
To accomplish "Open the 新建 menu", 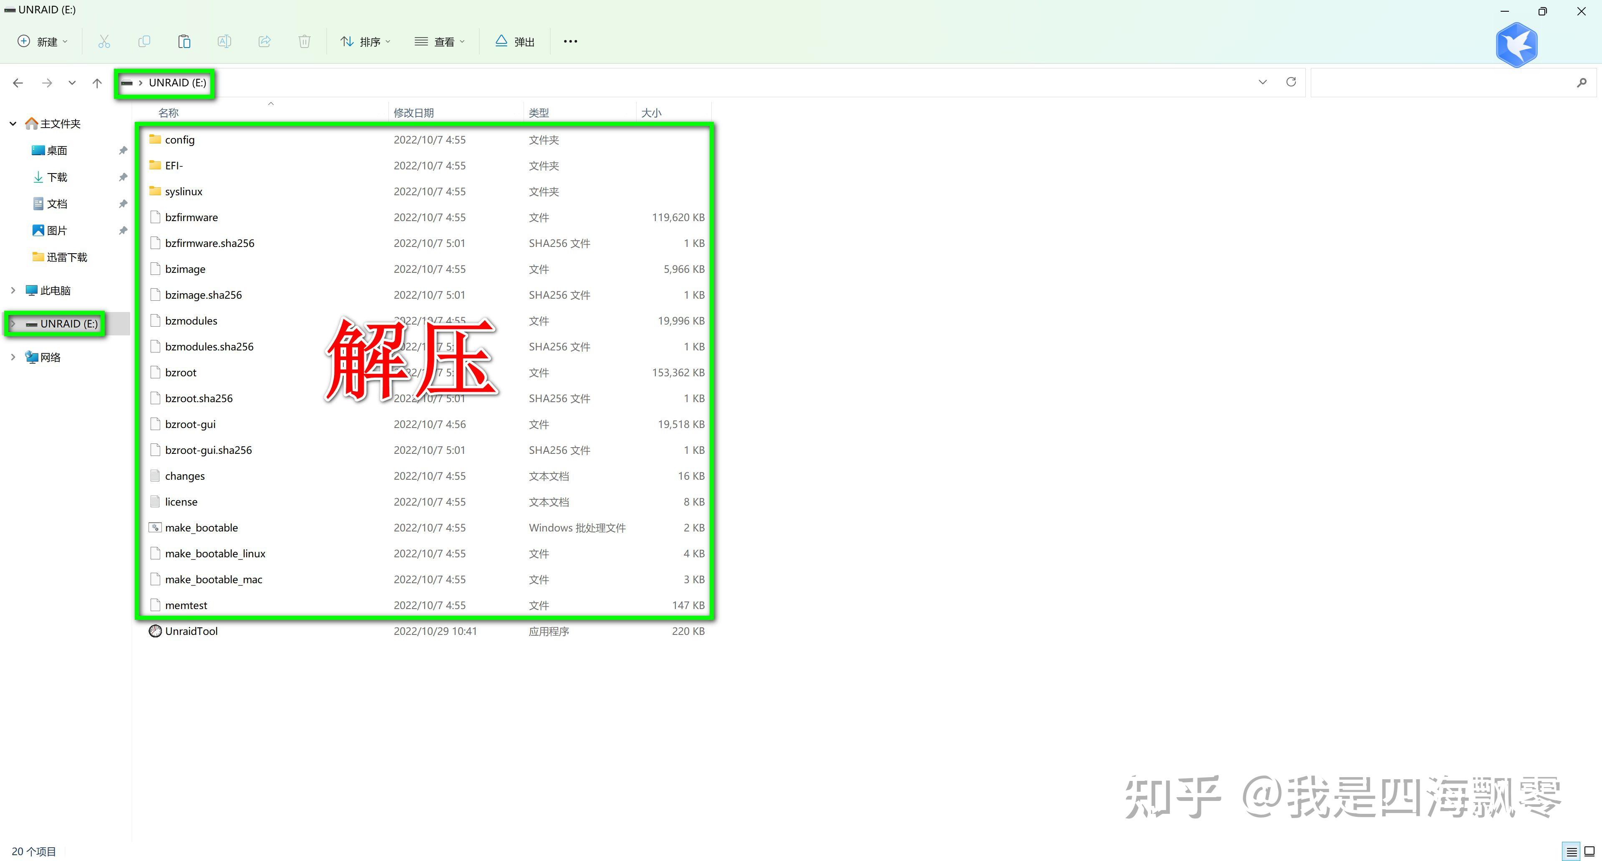I will [42, 41].
